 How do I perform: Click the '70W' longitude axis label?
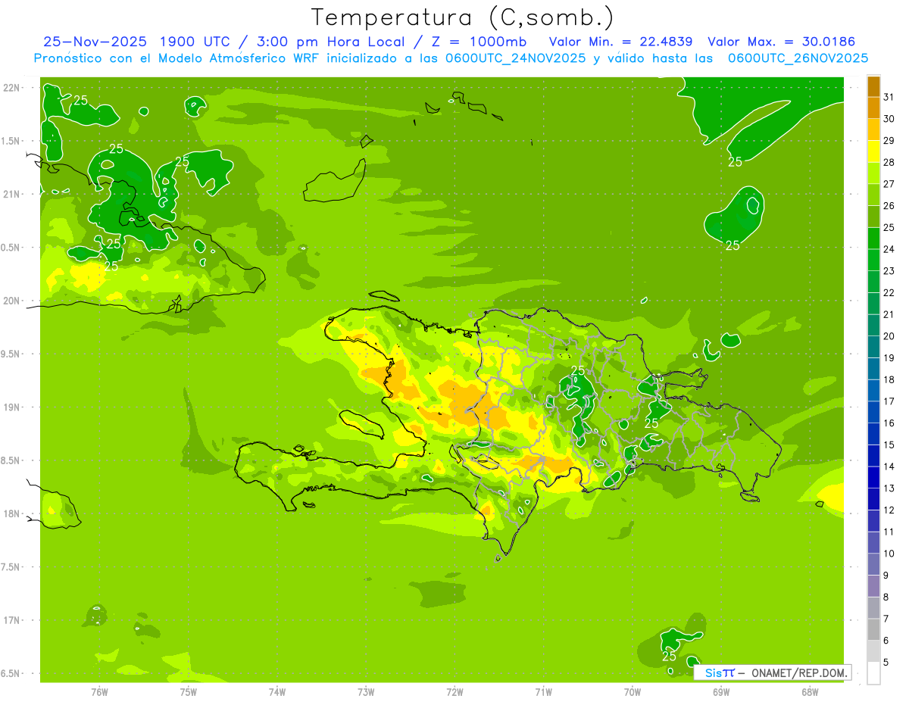[x=633, y=692]
